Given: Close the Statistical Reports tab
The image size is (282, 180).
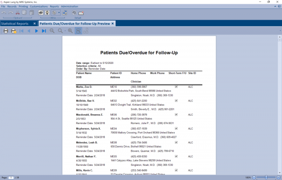Looking at the screenshot, I should (x=34, y=23).
